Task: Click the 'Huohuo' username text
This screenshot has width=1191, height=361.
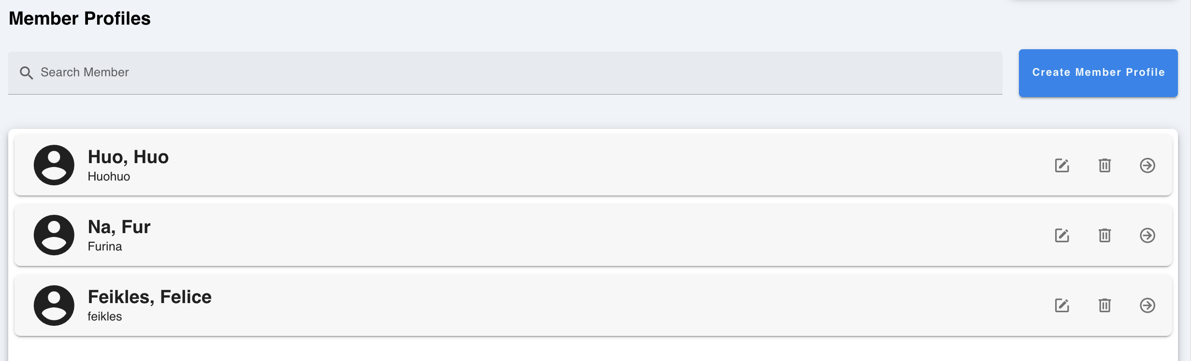Action: (108, 176)
